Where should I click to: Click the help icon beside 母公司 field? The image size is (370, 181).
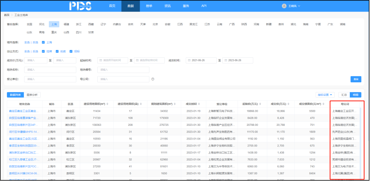pyautogui.click(x=153, y=79)
